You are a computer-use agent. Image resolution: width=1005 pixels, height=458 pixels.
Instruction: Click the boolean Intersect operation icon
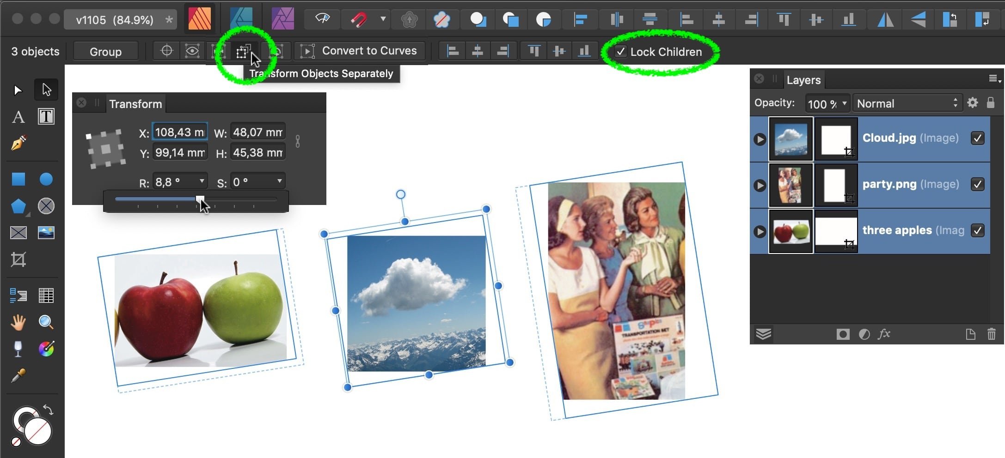pos(543,19)
